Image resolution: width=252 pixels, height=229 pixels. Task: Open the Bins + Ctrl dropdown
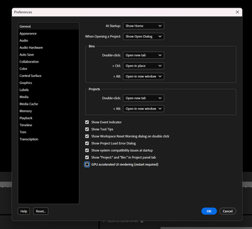click(144, 66)
